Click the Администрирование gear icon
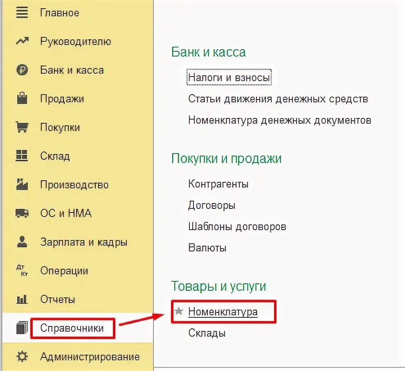 tap(22, 357)
